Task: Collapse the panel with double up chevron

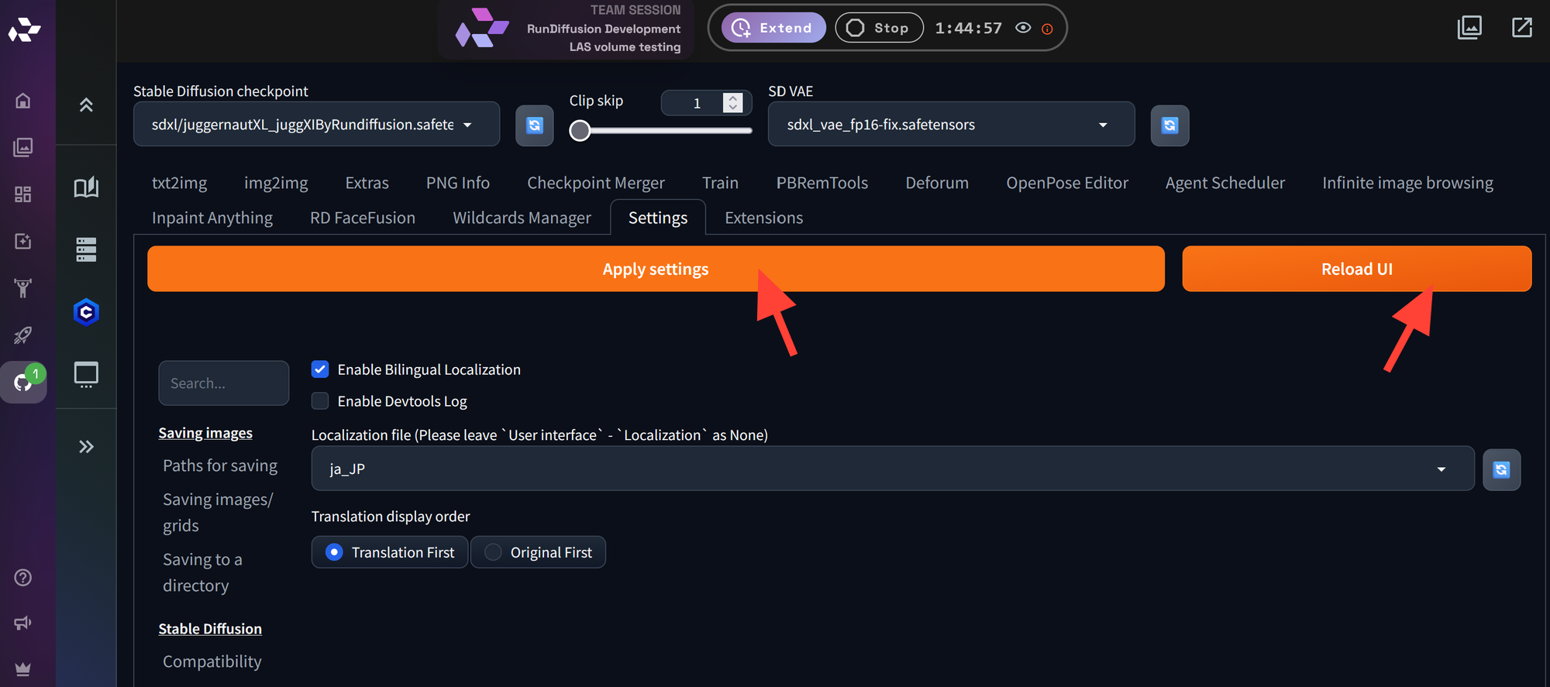Action: click(86, 105)
